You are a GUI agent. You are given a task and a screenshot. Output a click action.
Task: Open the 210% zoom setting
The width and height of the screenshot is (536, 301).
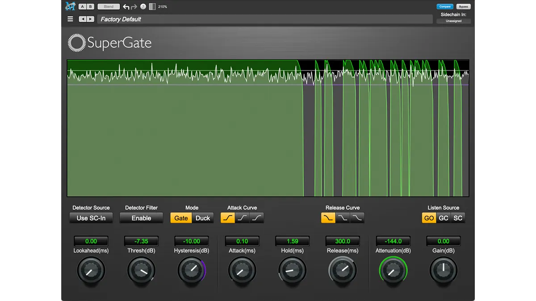[163, 7]
